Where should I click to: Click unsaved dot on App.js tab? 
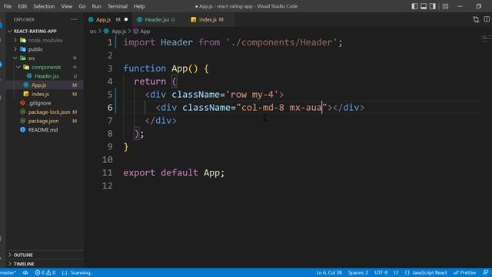click(x=126, y=19)
